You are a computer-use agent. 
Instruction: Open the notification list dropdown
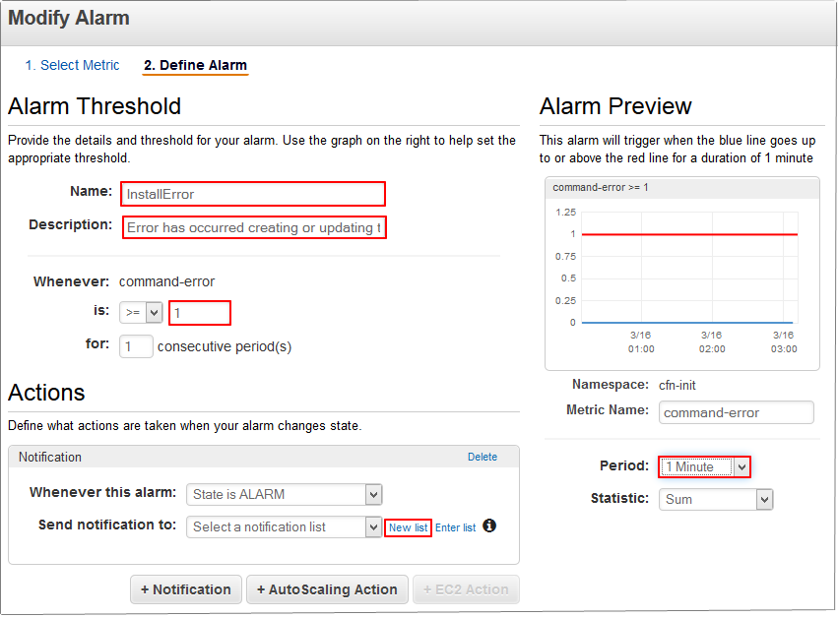tap(284, 526)
